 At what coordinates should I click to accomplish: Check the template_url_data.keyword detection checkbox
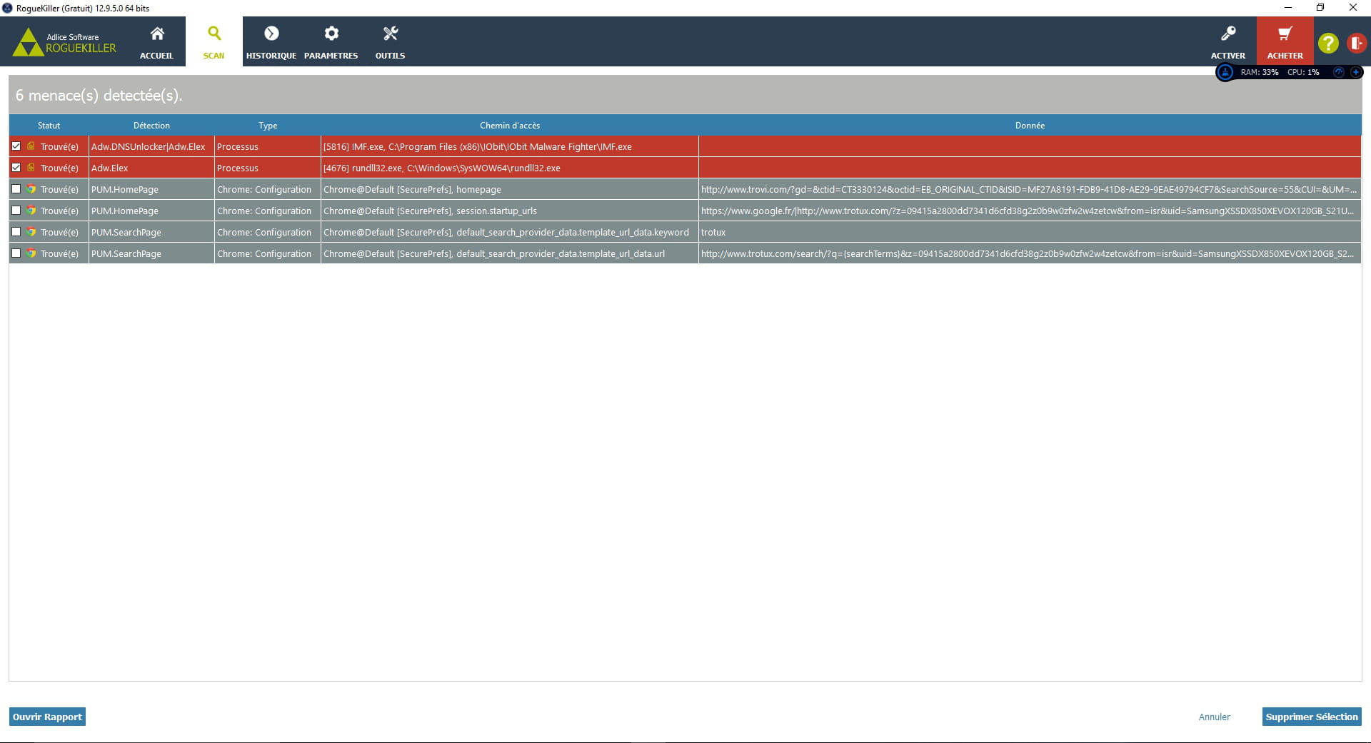coord(16,232)
